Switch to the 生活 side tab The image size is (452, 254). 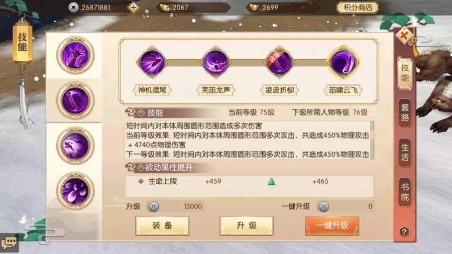click(405, 153)
